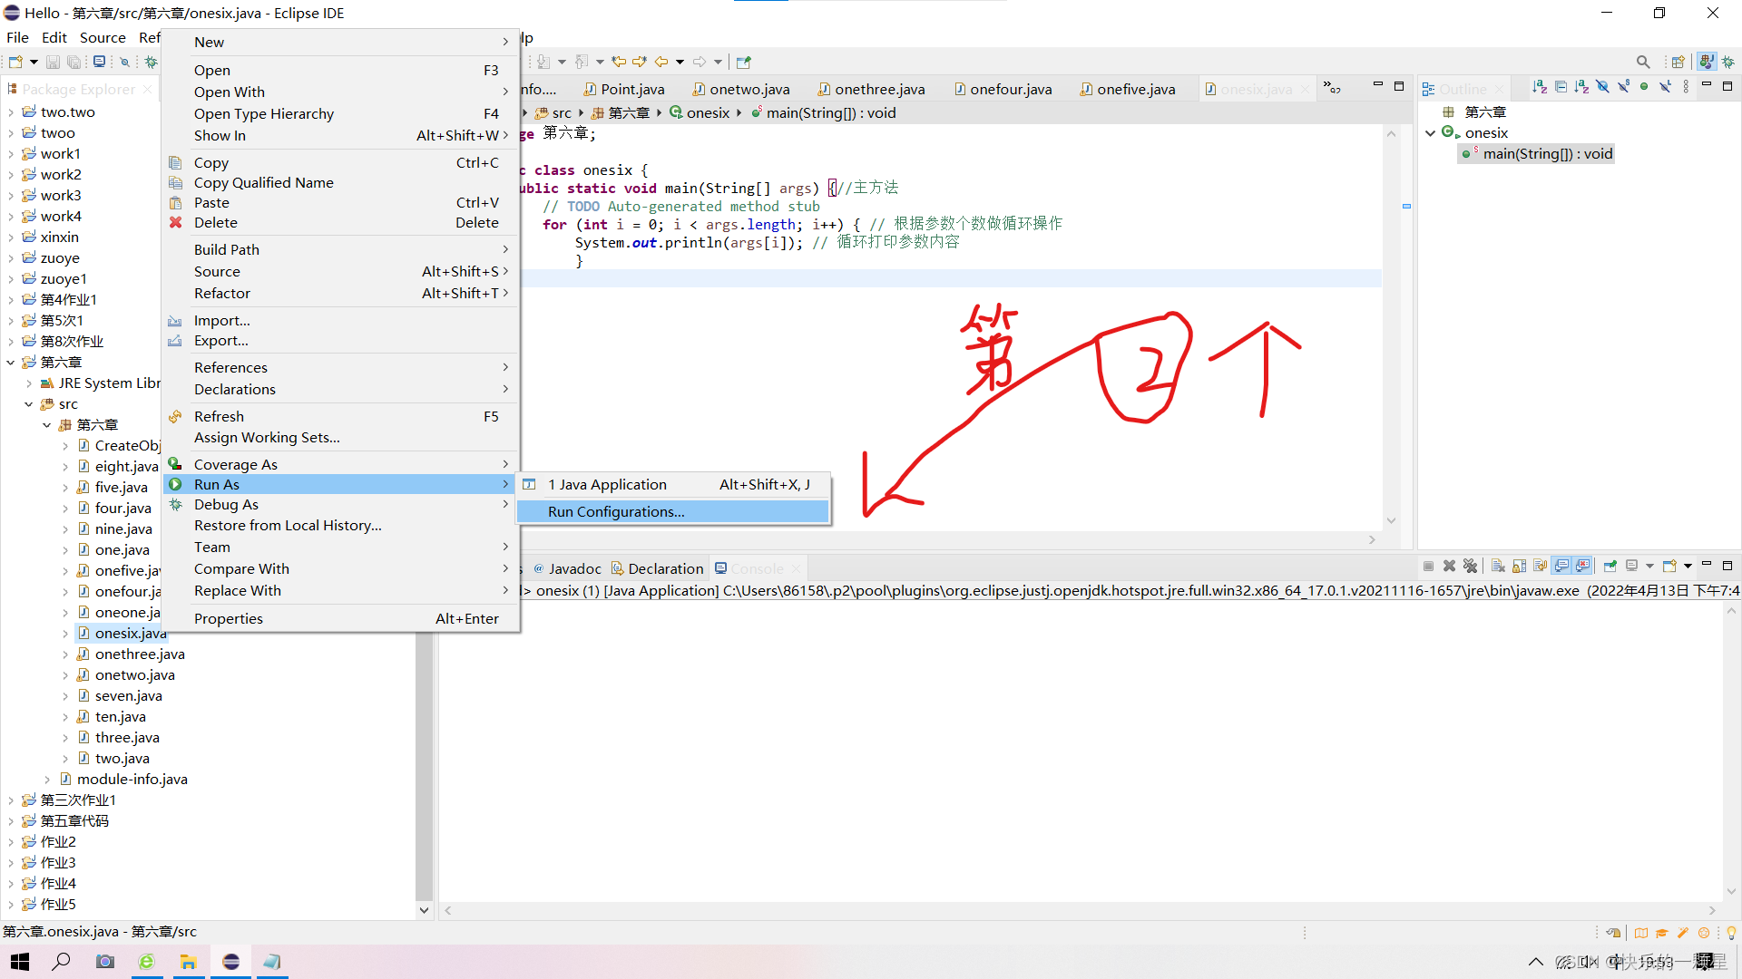Click editor vertical scrollbar down arrow
Screen dimensions: 1742x979
point(1391,521)
